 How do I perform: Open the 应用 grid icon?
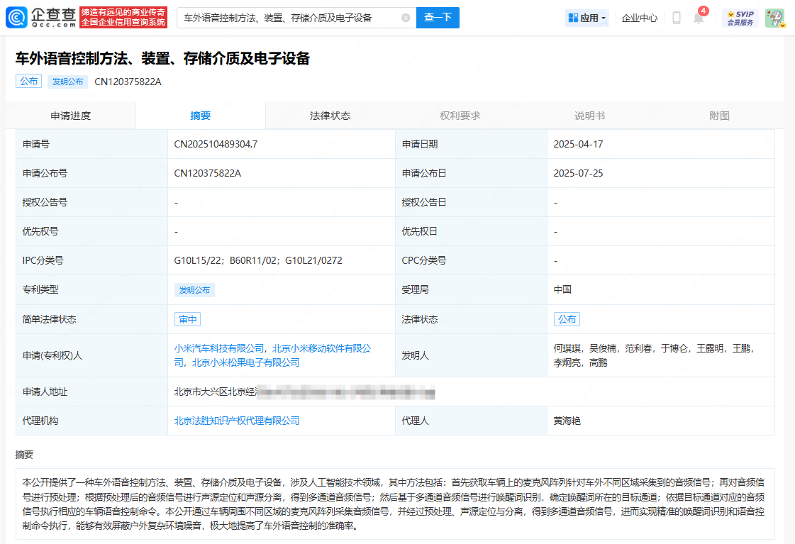coord(574,18)
